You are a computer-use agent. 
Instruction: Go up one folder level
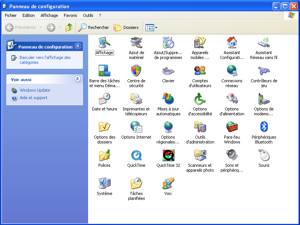69,27
